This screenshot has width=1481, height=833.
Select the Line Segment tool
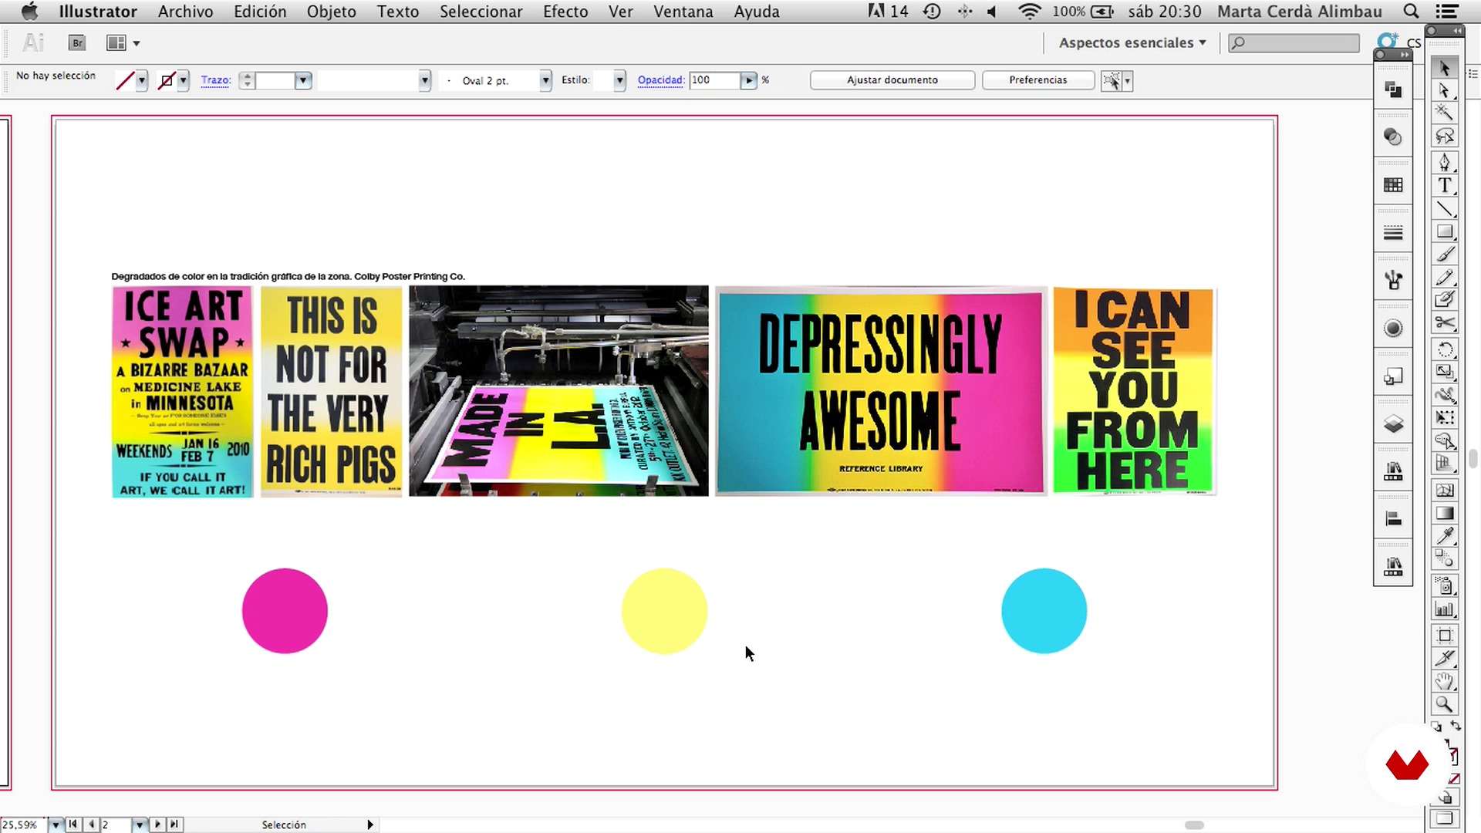[1445, 209]
